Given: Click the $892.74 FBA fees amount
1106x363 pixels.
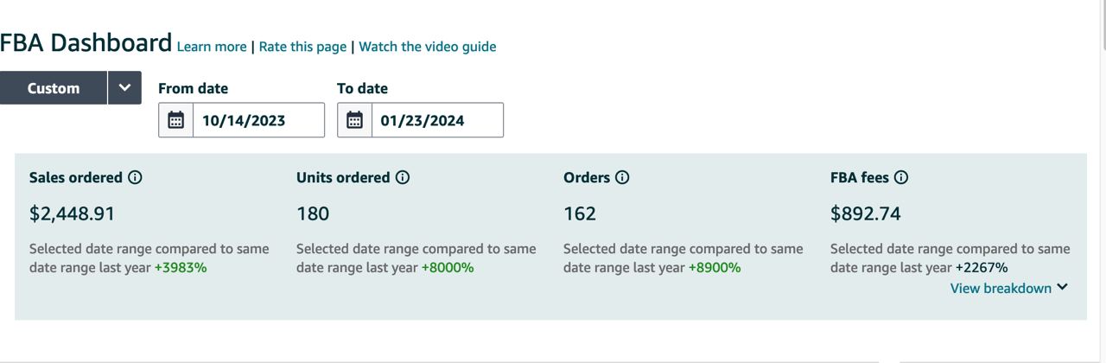Looking at the screenshot, I should (x=865, y=213).
